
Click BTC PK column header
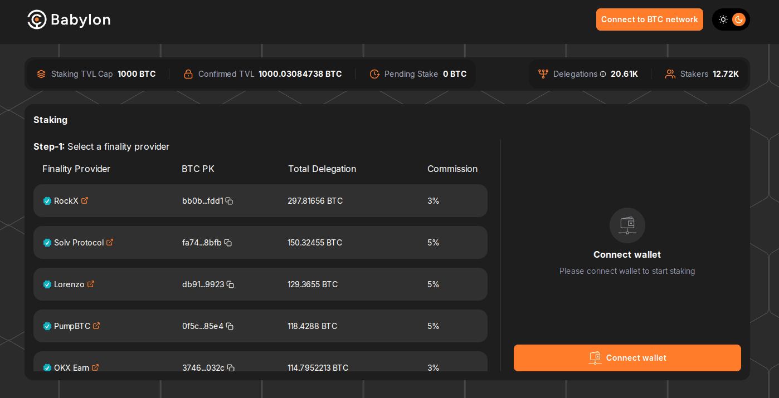pos(198,169)
